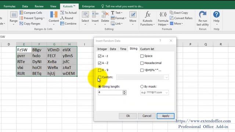Click the Apply button
The width and height of the screenshot is (235, 132).
click(166, 116)
